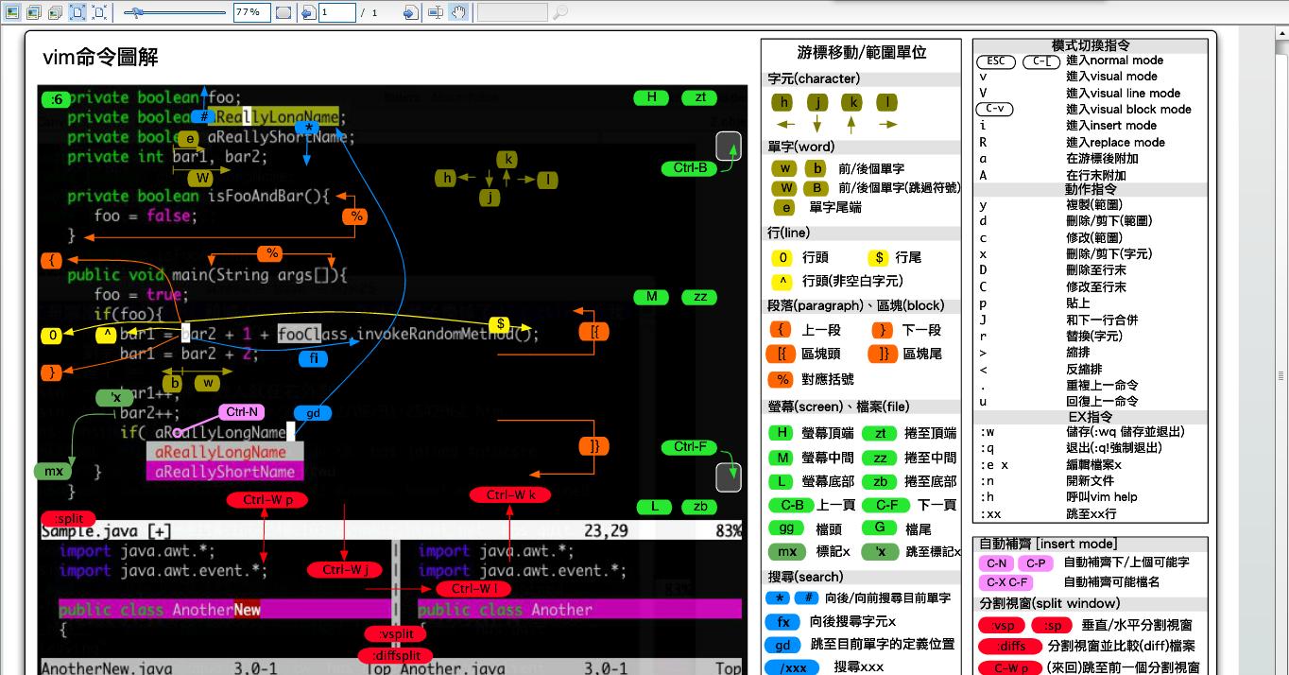This screenshot has width=1289, height=675.
Task: Click the green Ctrl-F badge
Action: tap(691, 447)
